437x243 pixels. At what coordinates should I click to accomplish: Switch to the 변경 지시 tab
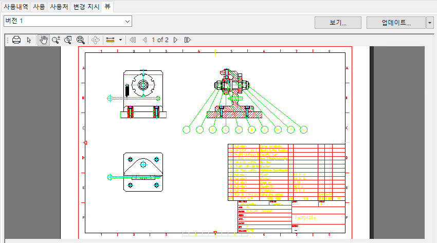(86, 7)
